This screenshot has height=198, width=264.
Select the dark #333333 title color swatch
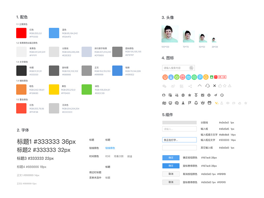21,71
